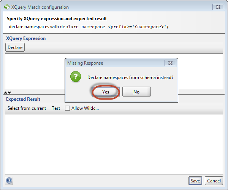Click inside the Expected Result text area
This screenshot has height=190, width=228.
[x=114, y=144]
